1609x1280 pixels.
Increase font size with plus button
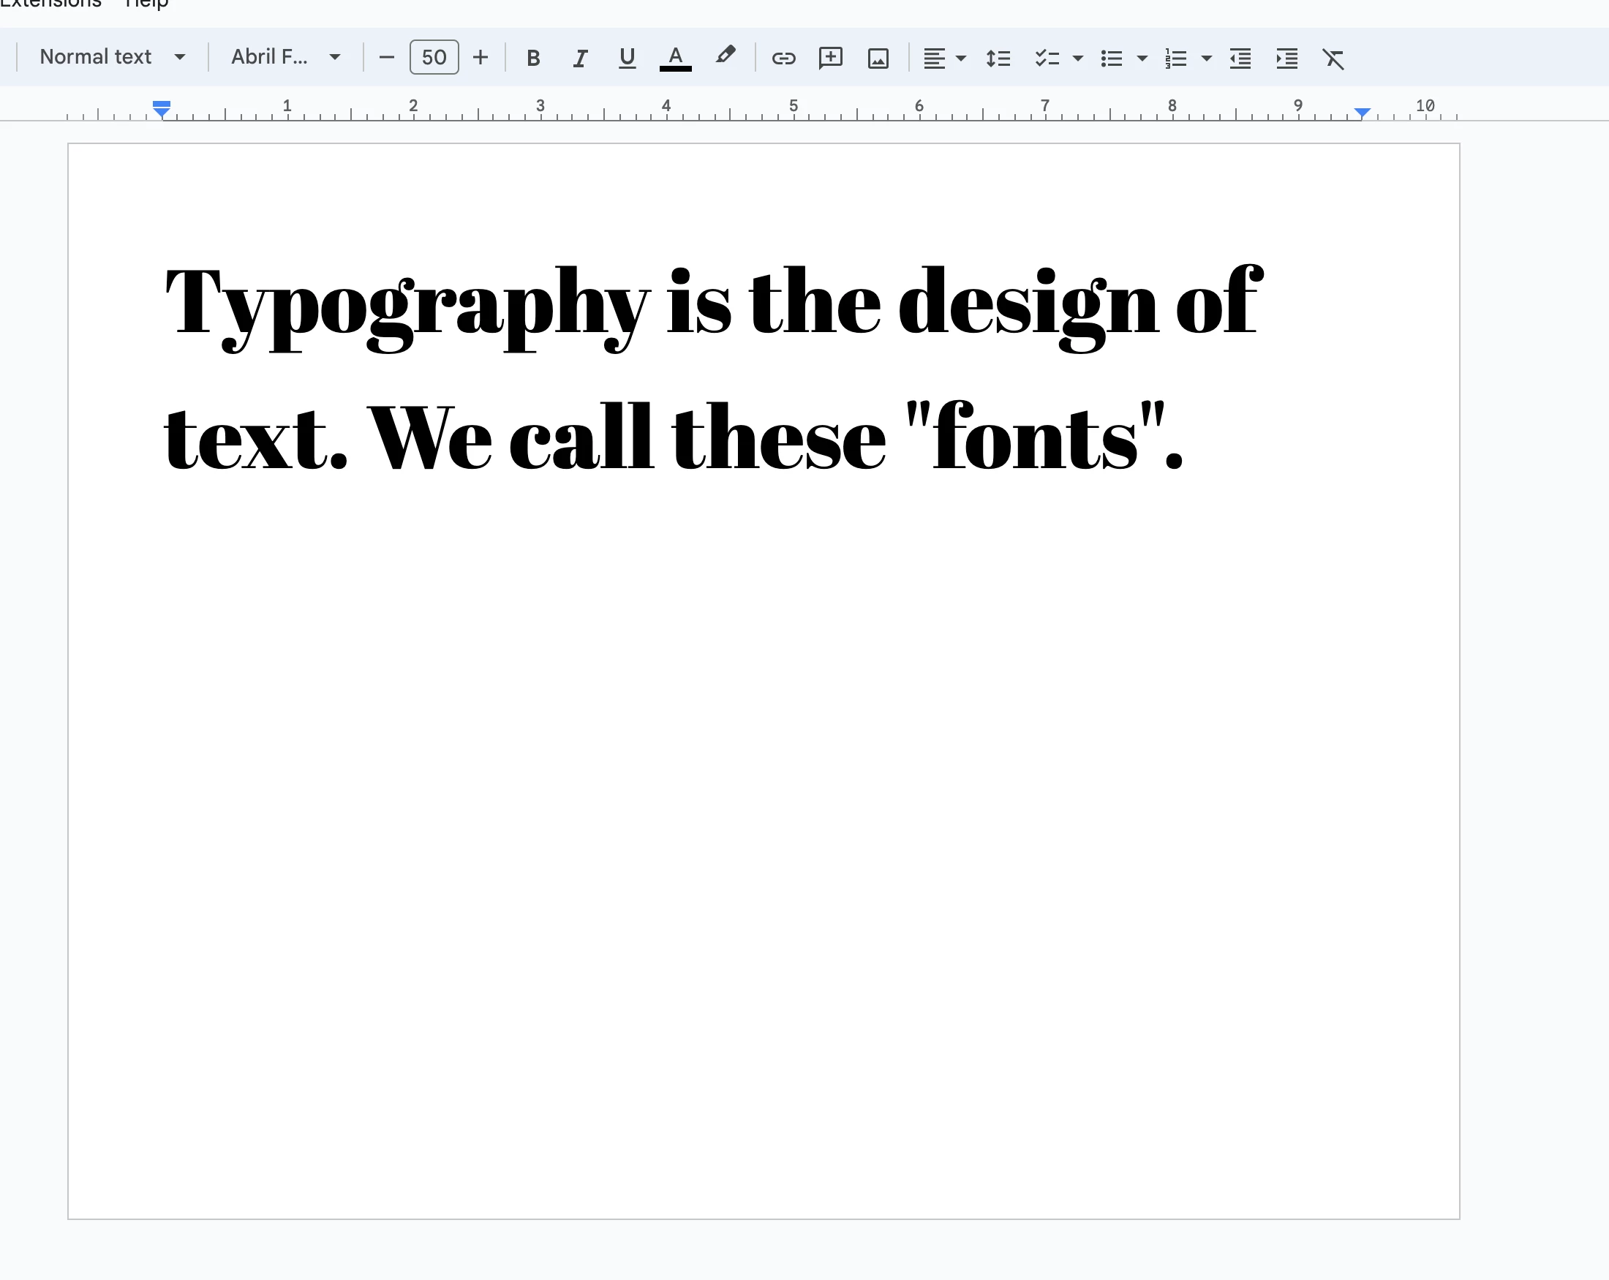[x=481, y=58]
